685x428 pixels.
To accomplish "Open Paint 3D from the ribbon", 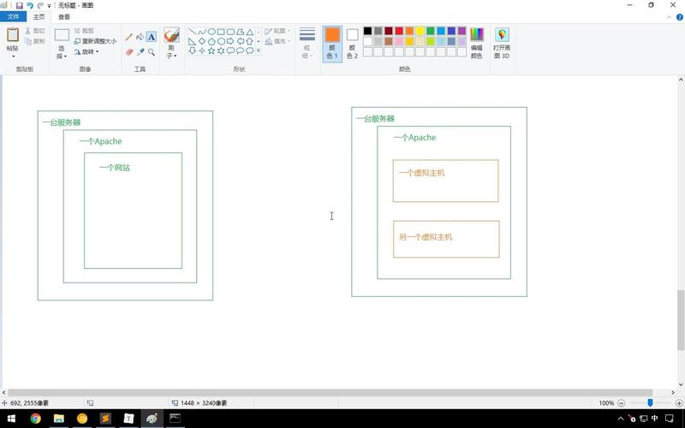I will pos(502,41).
